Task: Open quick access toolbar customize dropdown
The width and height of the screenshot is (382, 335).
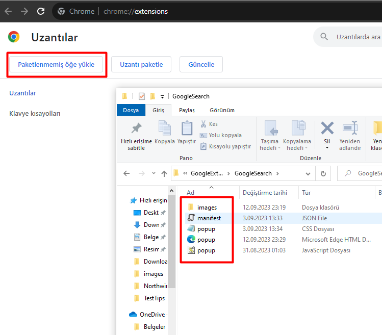Action: click(162, 97)
